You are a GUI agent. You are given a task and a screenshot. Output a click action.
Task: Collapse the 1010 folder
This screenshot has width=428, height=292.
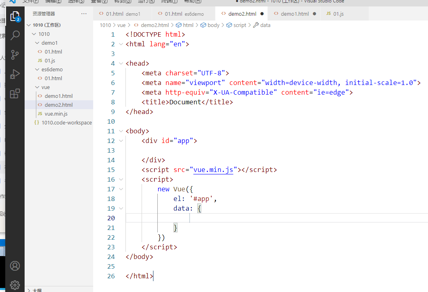pyautogui.click(x=34, y=34)
